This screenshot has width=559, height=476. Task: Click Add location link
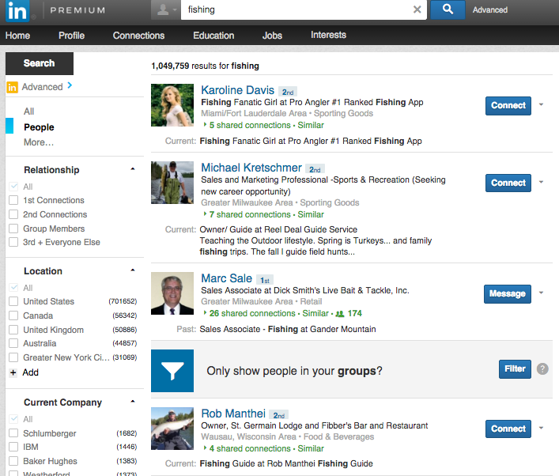30,372
